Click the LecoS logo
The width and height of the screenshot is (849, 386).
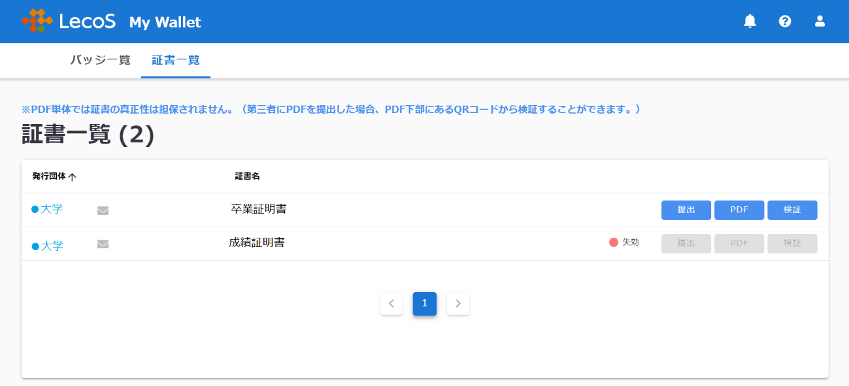tap(69, 21)
